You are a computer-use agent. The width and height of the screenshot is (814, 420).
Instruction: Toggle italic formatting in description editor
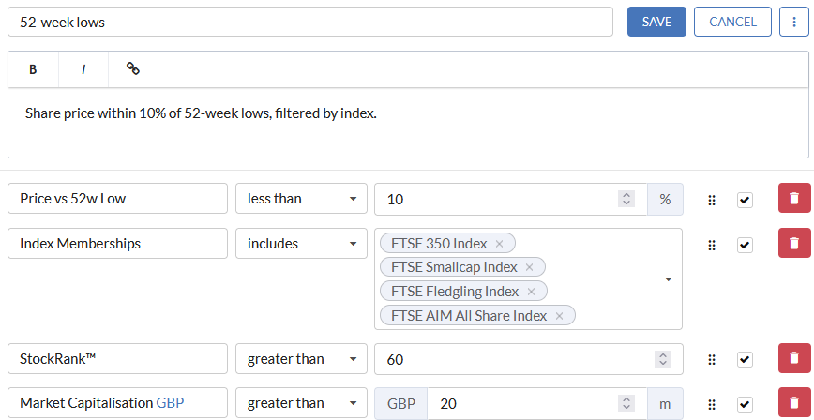pyautogui.click(x=83, y=69)
